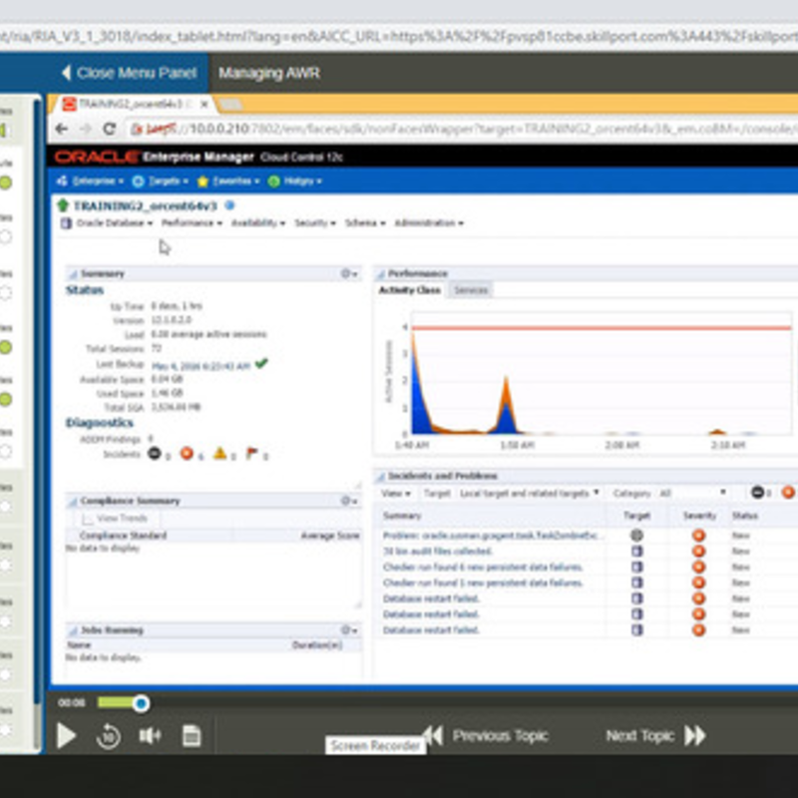Image resolution: width=798 pixels, height=798 pixels.
Task: Open the Availability menu
Action: tap(258, 222)
